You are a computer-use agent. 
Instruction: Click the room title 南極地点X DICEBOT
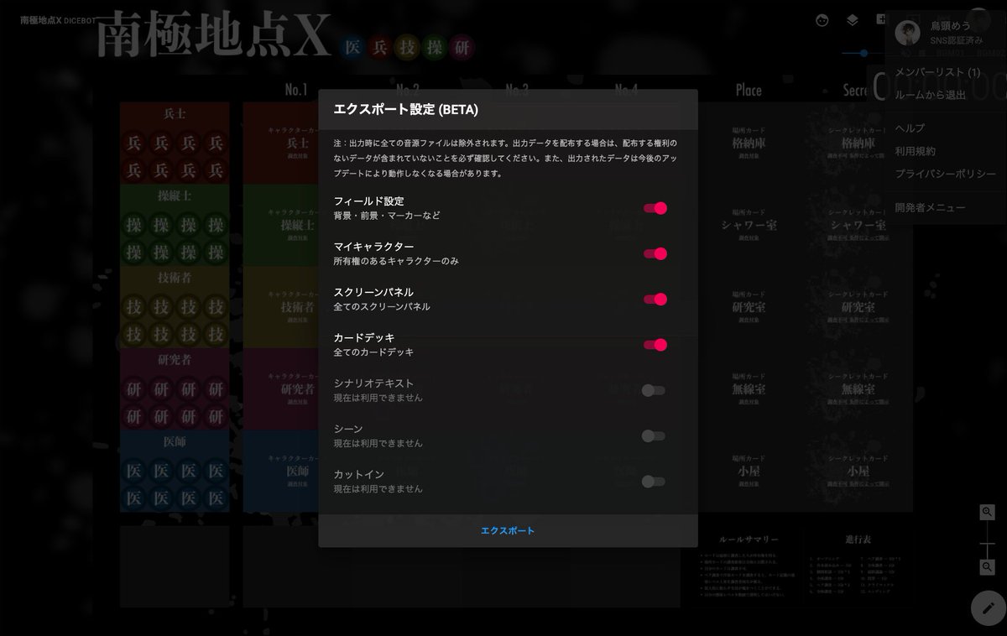pos(58,19)
